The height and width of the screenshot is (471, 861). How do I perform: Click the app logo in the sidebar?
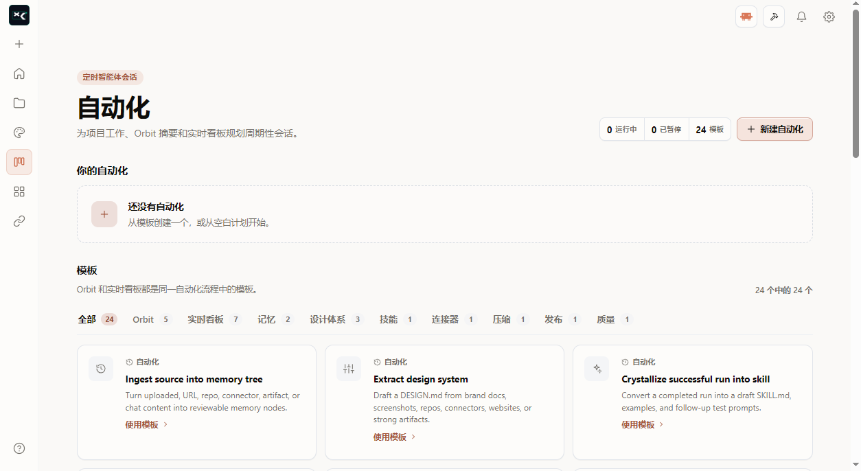tap(19, 15)
